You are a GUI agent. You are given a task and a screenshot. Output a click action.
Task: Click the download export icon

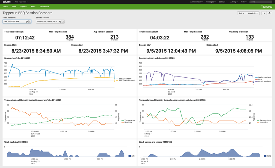pos(264,13)
